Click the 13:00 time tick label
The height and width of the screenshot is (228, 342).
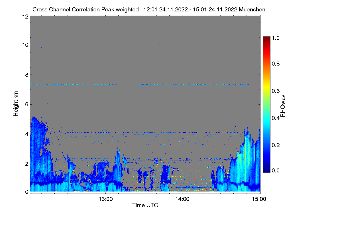105,199
